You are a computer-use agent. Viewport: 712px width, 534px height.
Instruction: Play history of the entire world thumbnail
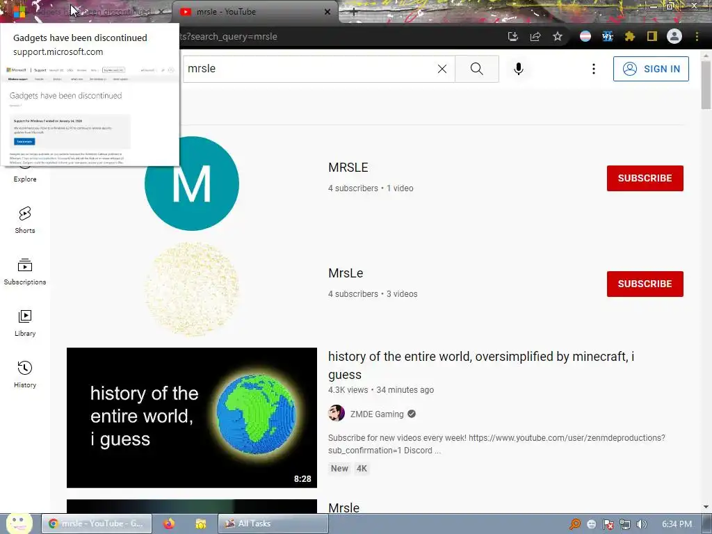[x=192, y=418]
